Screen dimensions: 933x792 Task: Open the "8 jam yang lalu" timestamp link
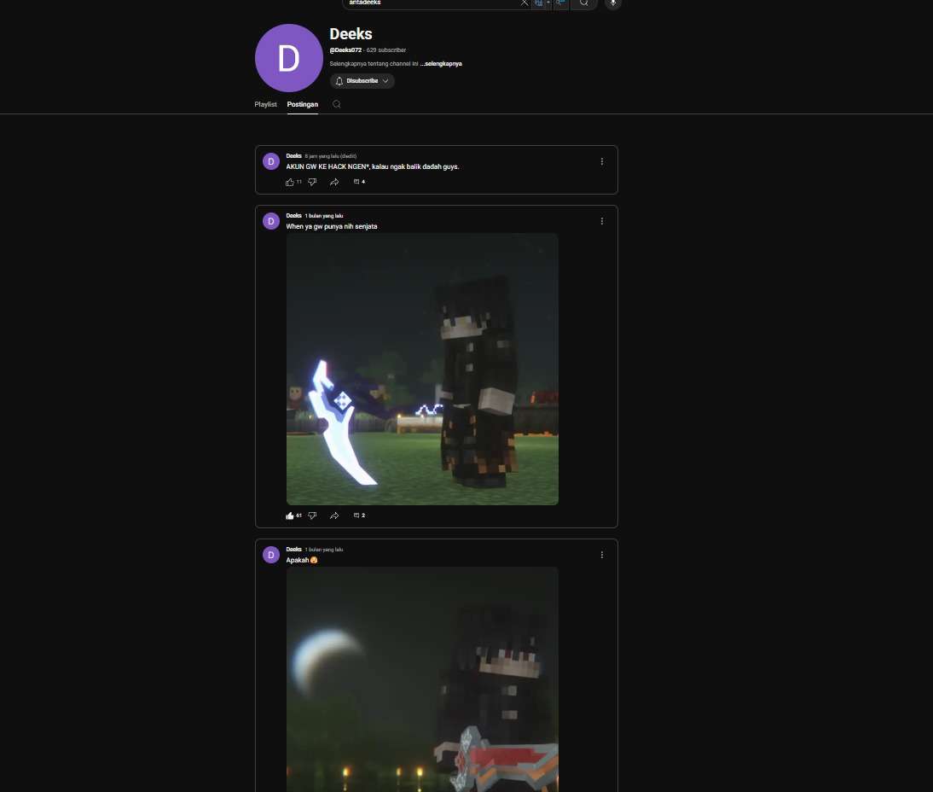click(x=330, y=156)
